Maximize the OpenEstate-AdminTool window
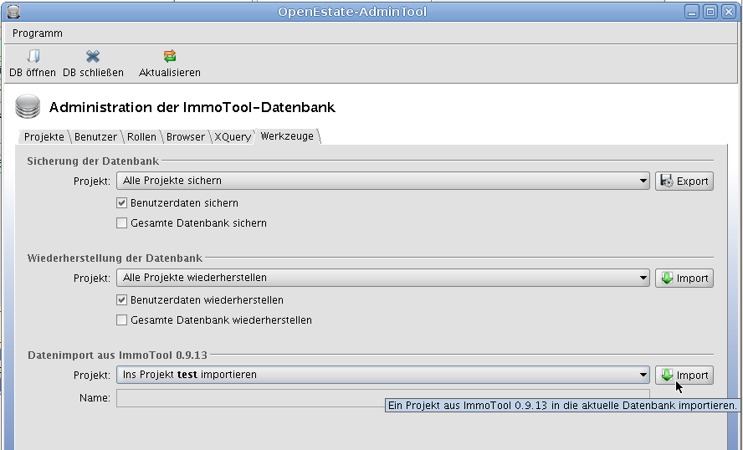Viewport: 743px width, 450px height. pos(710,12)
